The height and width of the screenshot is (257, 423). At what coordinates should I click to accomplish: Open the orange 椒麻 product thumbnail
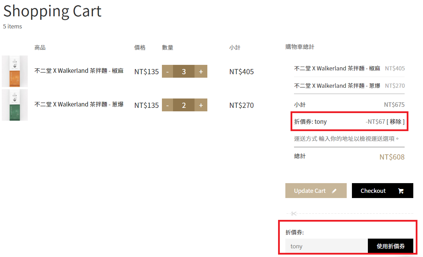point(15,71)
